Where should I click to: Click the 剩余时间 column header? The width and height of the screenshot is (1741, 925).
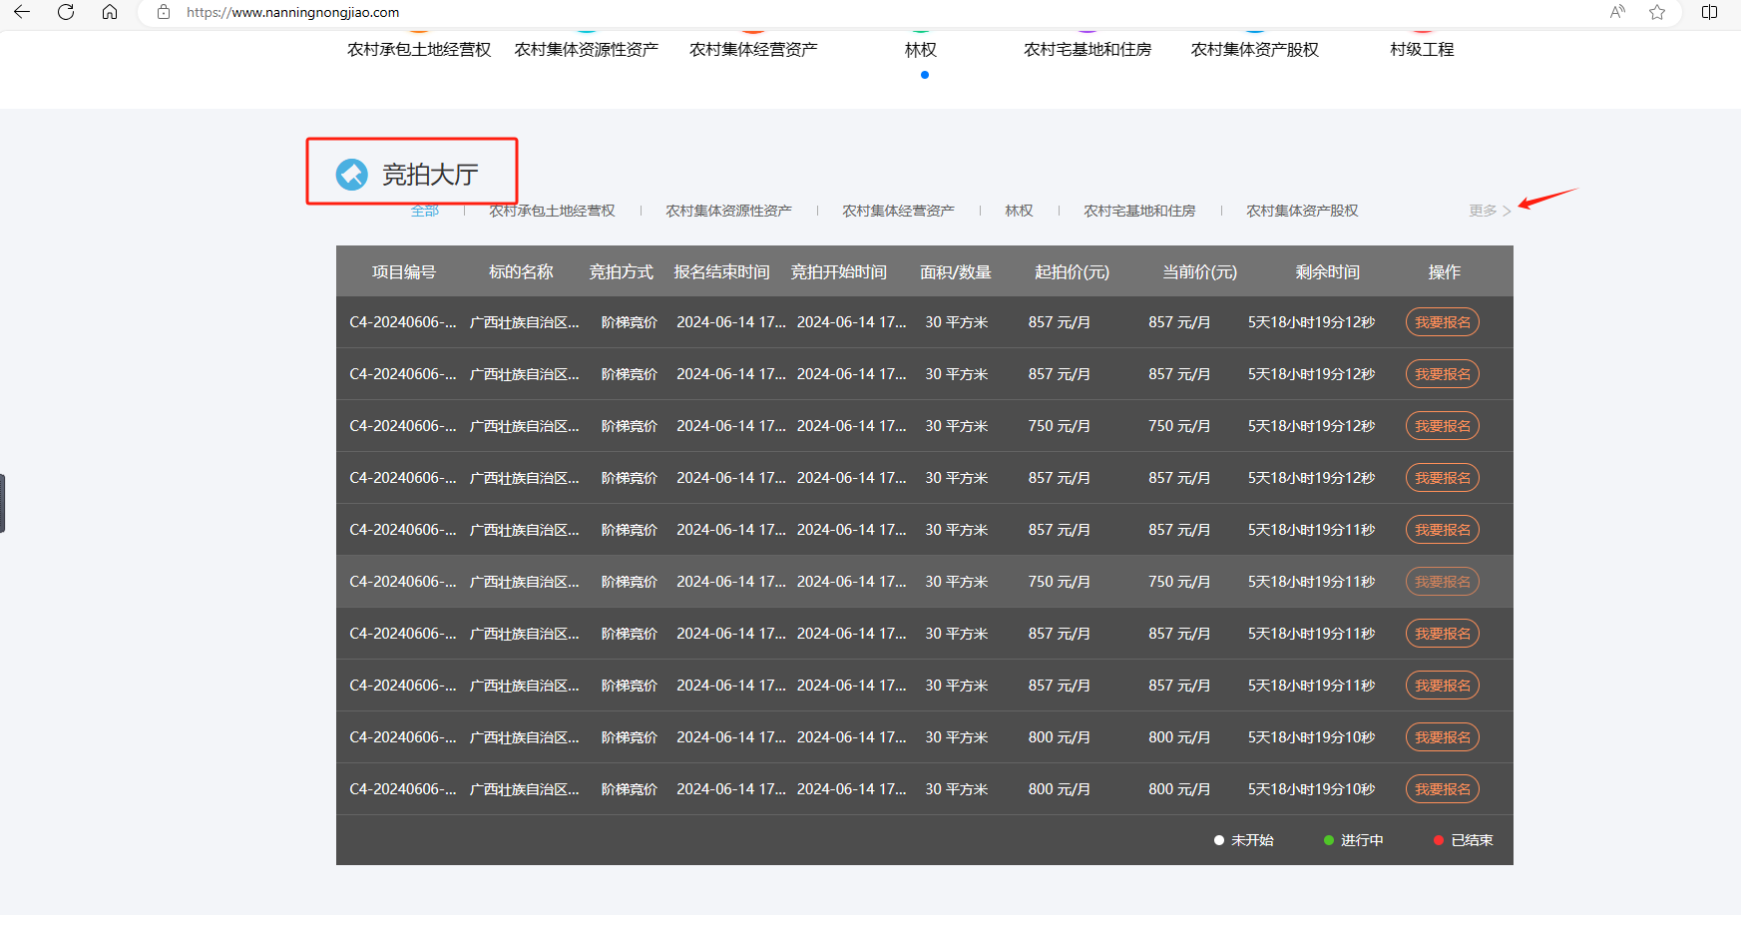coord(1327,271)
